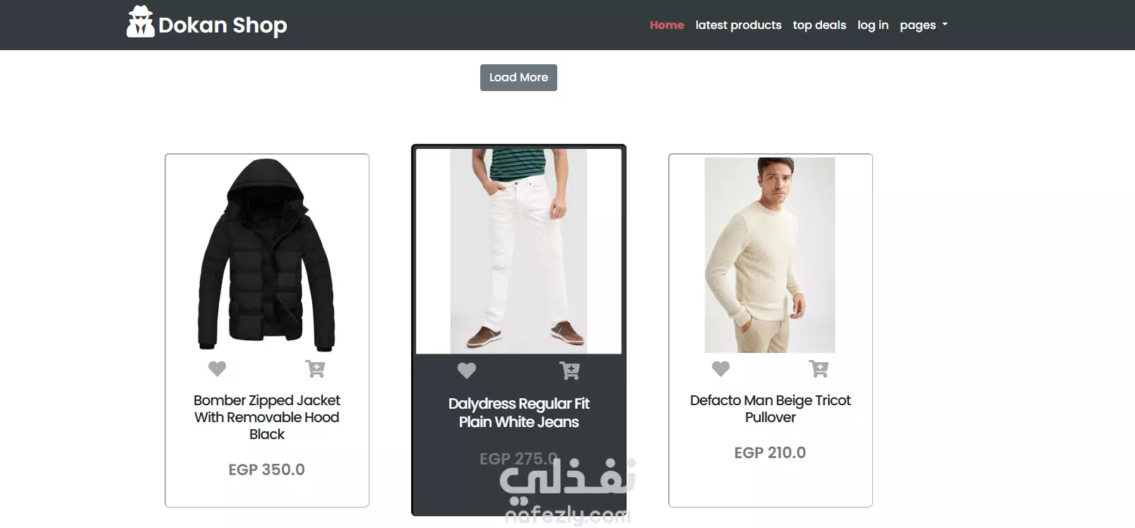Favorite the Defacto Beige Pullover heart icon
Viewport: 1135px width, 528px height.
click(x=720, y=368)
